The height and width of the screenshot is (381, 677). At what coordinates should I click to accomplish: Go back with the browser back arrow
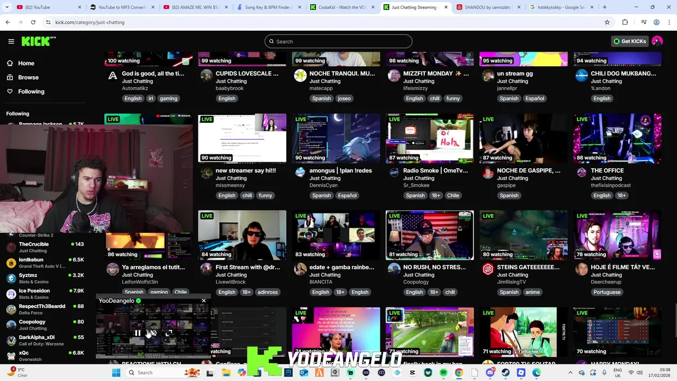point(8,22)
